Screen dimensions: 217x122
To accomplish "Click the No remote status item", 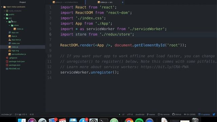I will 163,115.
